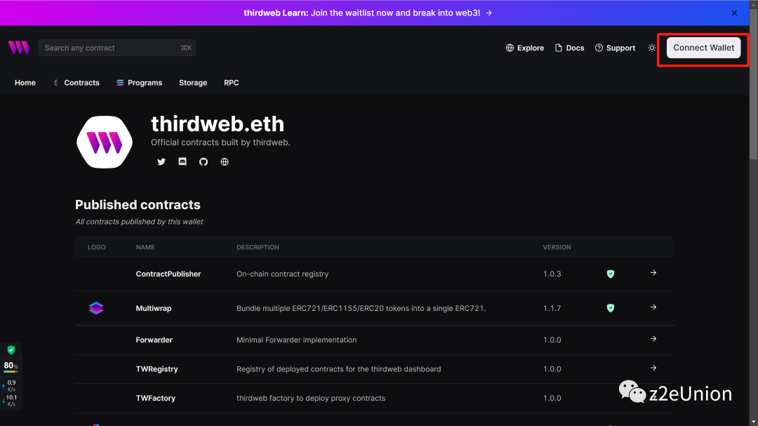
Task: Dismiss the thirdweb Learn banner
Action: [x=735, y=13]
